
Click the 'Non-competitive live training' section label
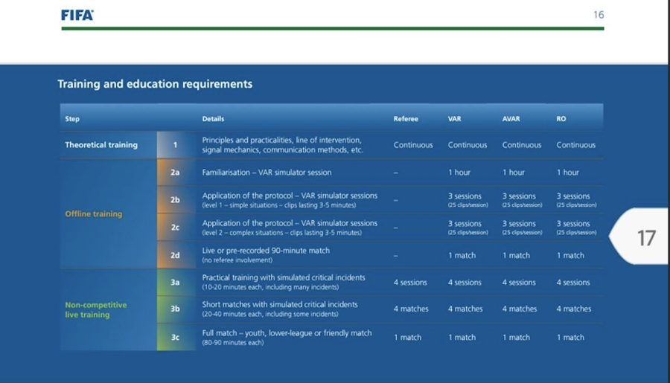pyautogui.click(x=96, y=309)
